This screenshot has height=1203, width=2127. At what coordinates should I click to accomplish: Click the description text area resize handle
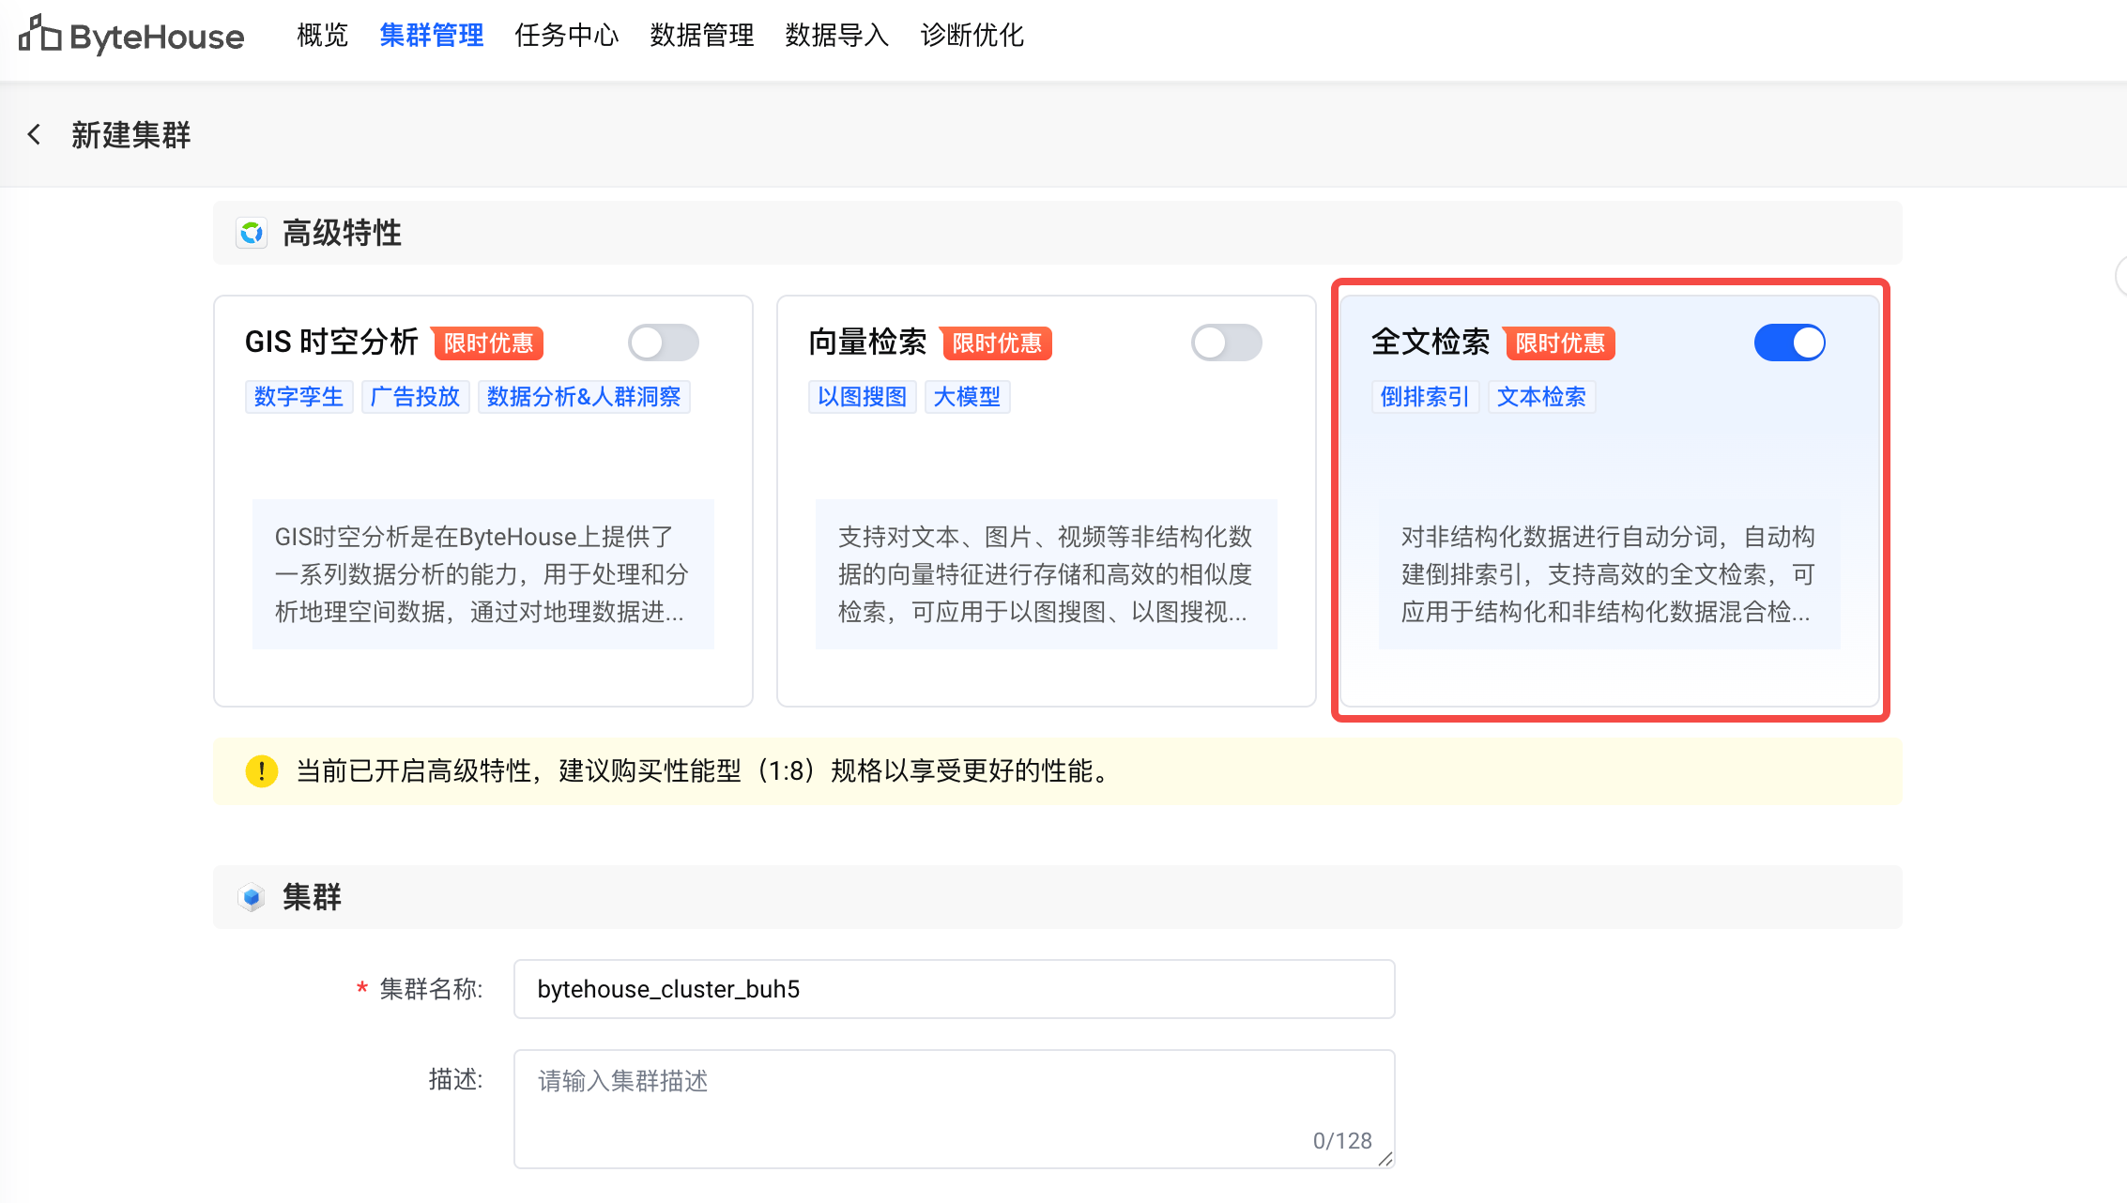click(x=1385, y=1159)
